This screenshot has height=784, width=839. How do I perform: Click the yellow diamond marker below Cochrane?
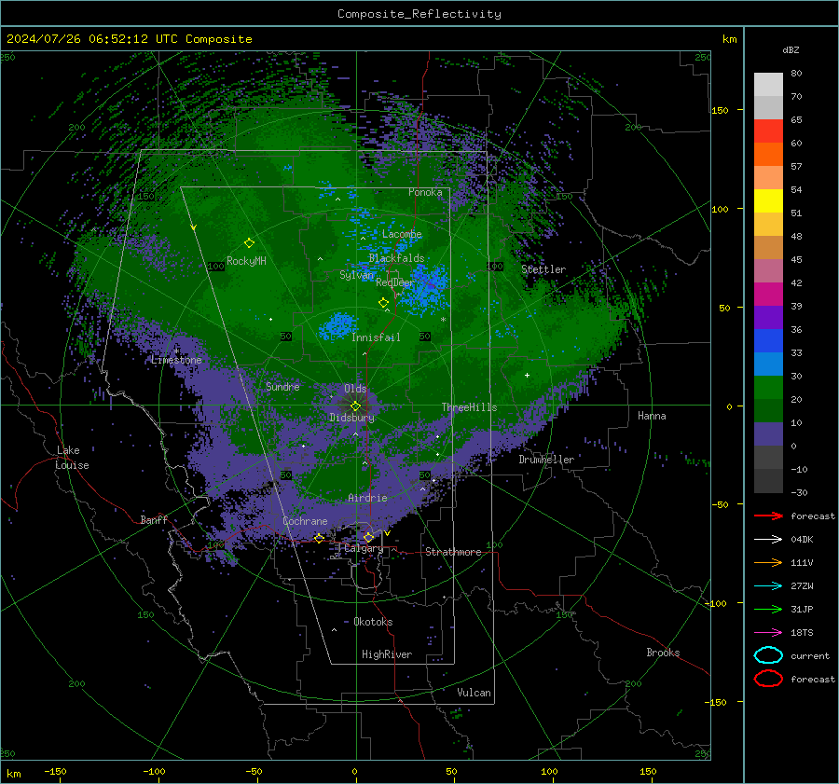point(319,538)
